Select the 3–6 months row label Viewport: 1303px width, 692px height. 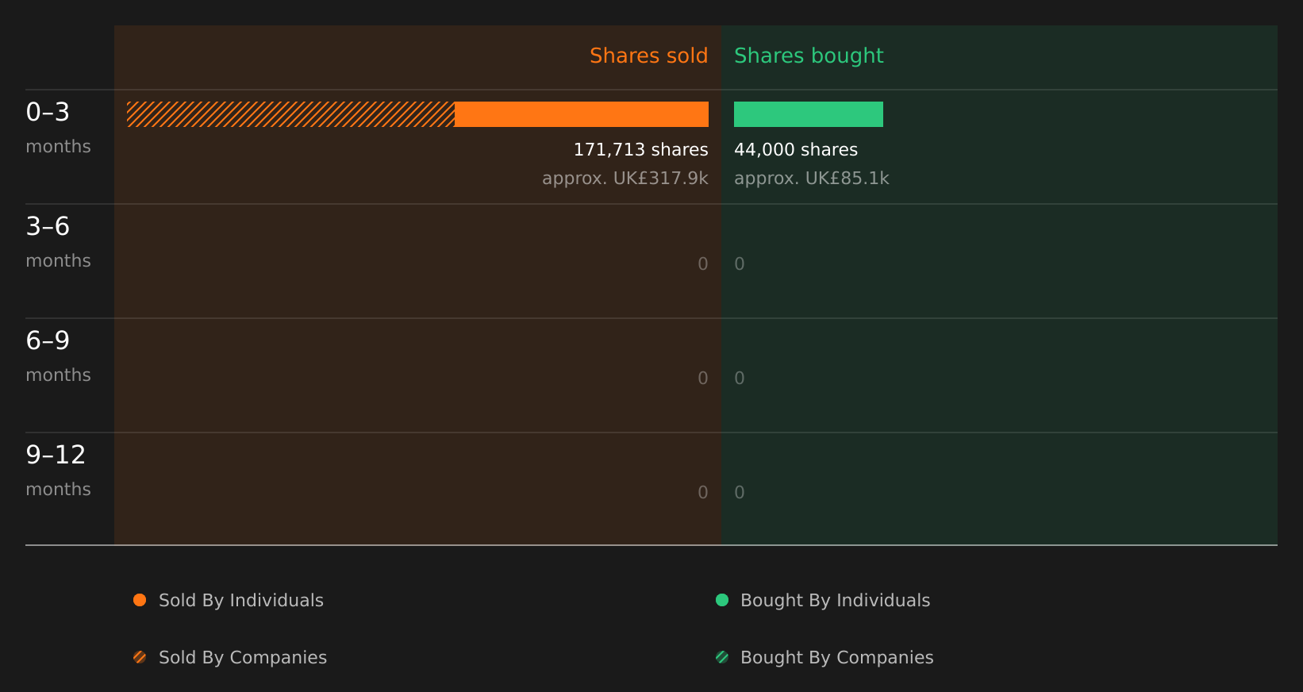(58, 242)
